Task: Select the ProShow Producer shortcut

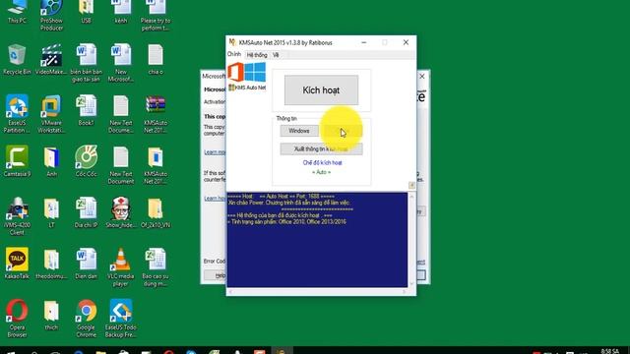Action: point(51,16)
